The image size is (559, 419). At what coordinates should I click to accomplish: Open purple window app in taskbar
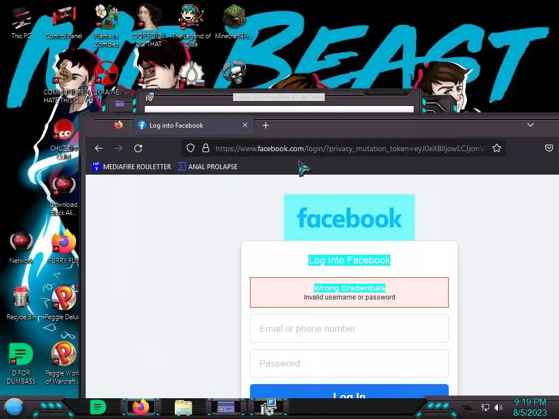[x=226, y=407]
